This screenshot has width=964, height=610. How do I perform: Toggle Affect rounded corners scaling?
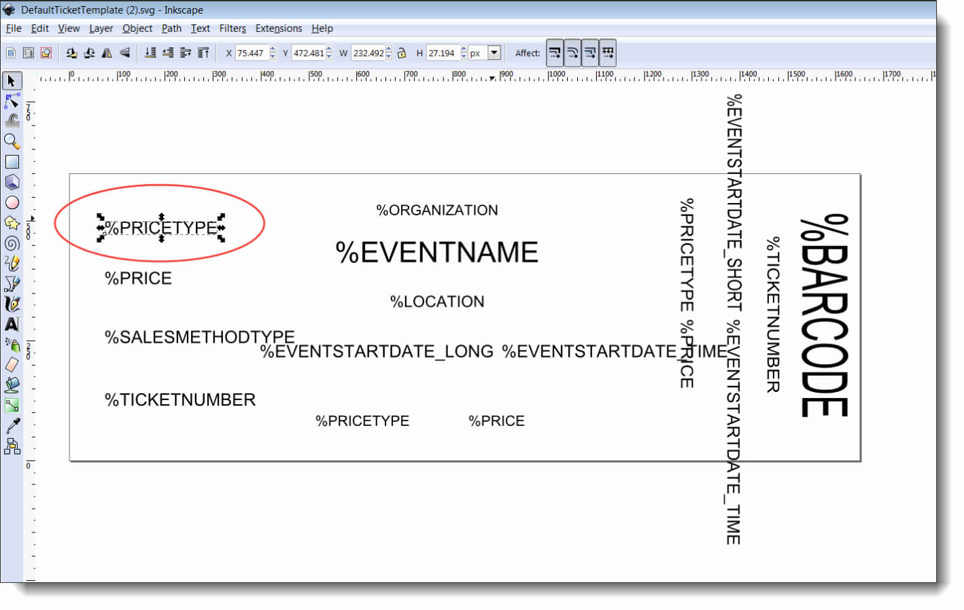coord(572,53)
